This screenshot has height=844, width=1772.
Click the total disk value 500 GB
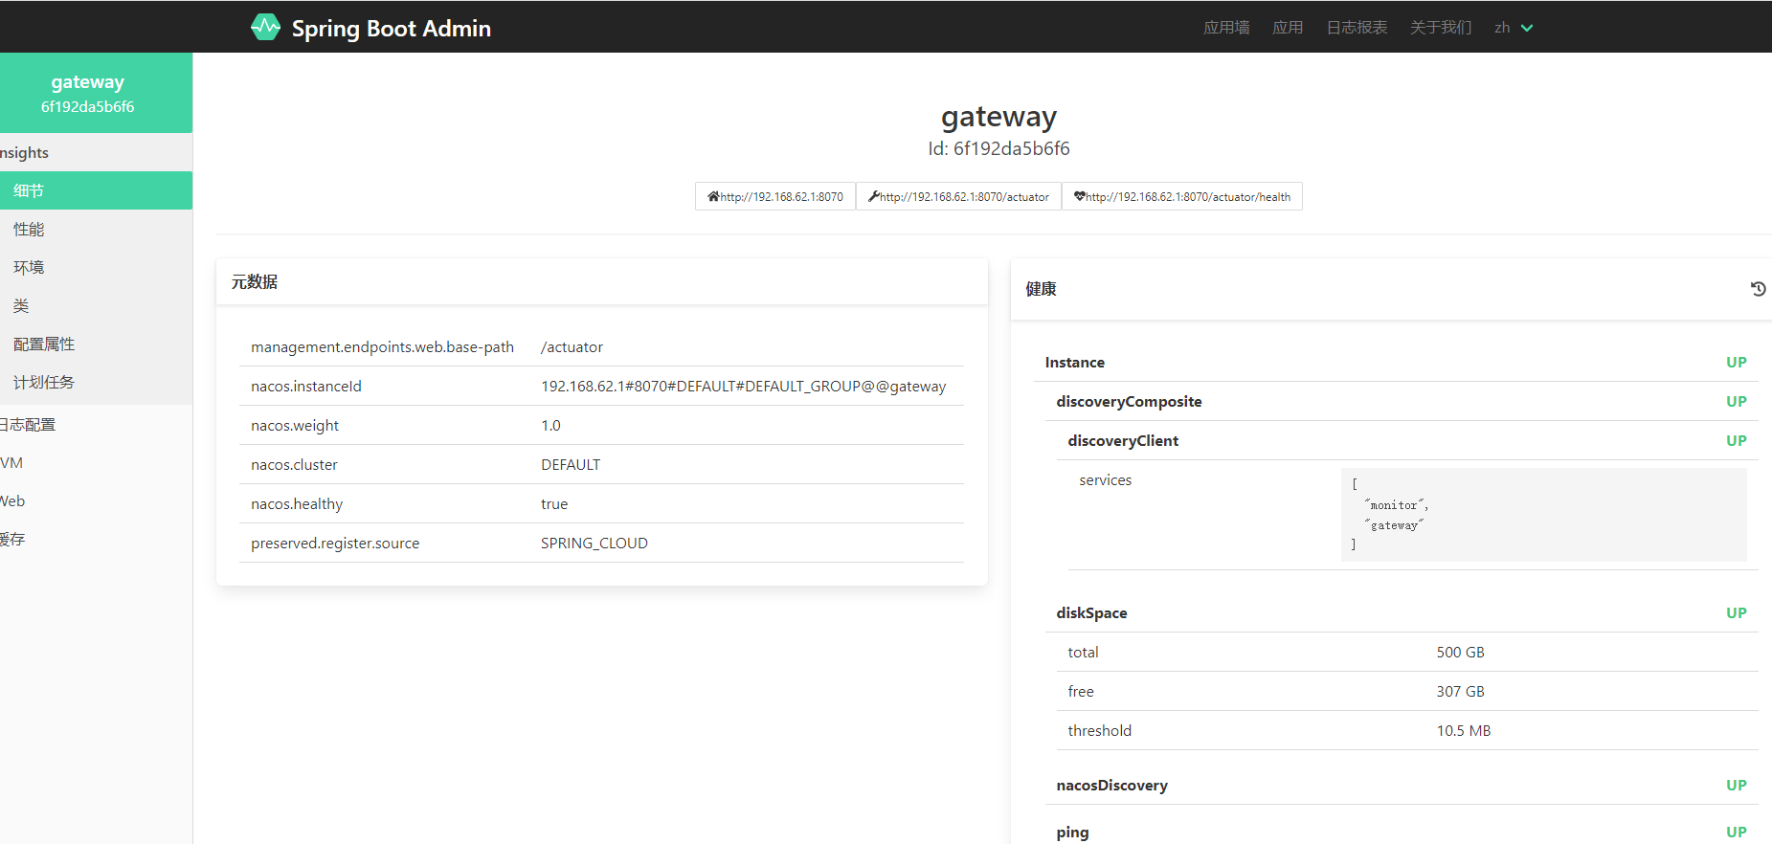pyautogui.click(x=1460, y=652)
